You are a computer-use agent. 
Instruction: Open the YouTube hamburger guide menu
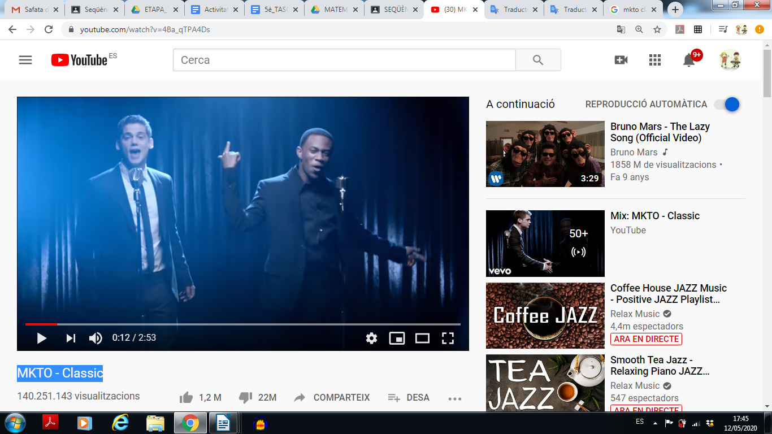click(x=25, y=60)
